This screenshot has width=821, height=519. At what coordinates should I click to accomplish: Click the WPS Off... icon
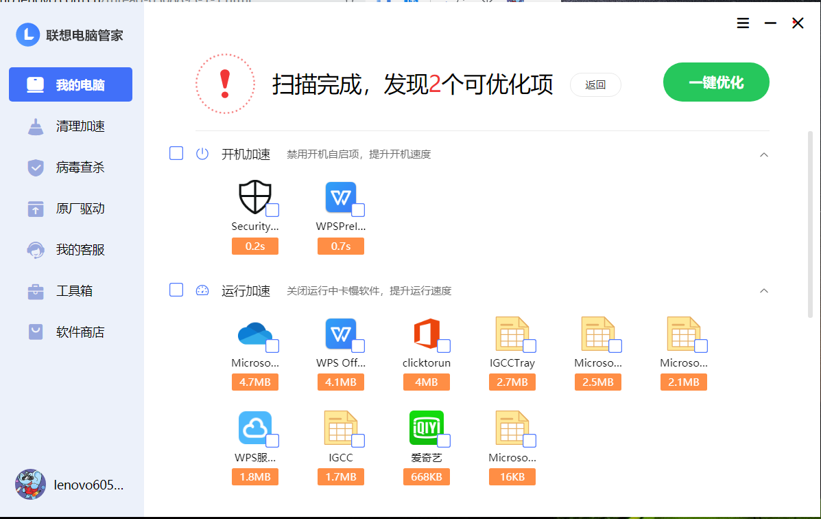click(x=341, y=334)
